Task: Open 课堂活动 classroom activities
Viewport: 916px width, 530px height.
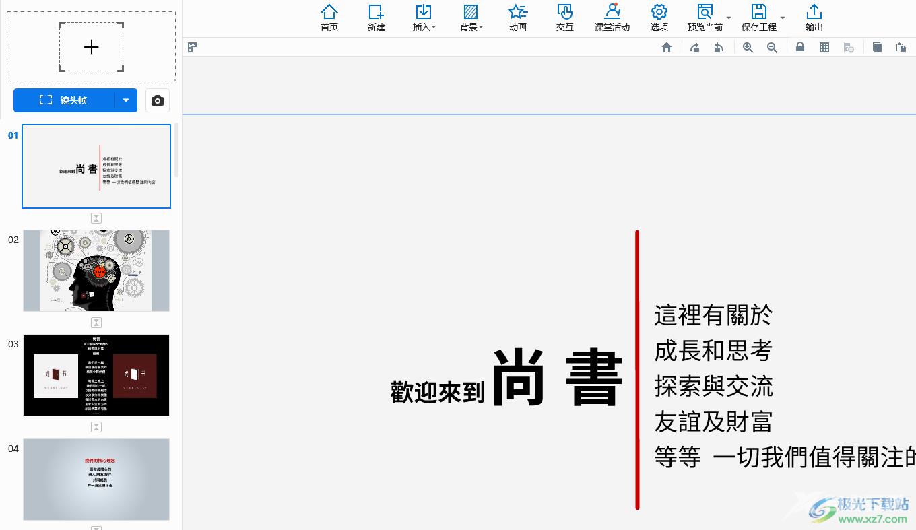Action: (x=612, y=18)
